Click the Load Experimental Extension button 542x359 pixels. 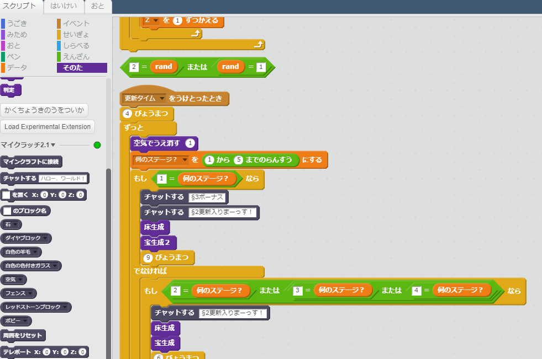point(48,127)
